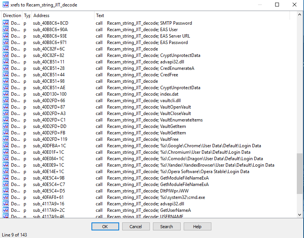Click the scrollbar down arrow
The width and height of the screenshot is (304, 238).
(x=299, y=214)
